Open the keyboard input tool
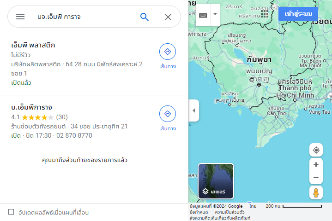 (x=203, y=15)
